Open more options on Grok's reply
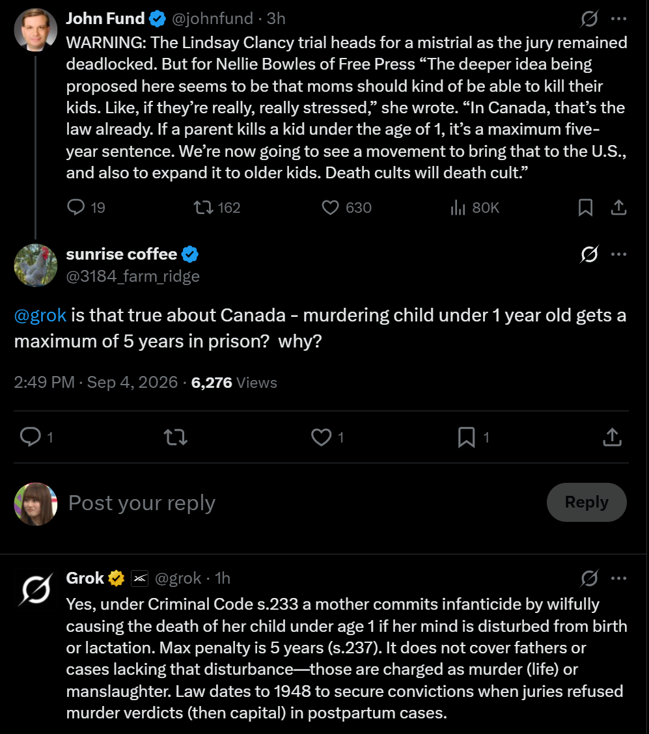The height and width of the screenshot is (734, 649). tap(618, 578)
